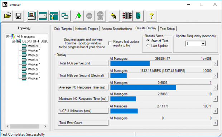This screenshot has height=137, width=222.
Task: Close the Iometer window
Action: (215, 5)
